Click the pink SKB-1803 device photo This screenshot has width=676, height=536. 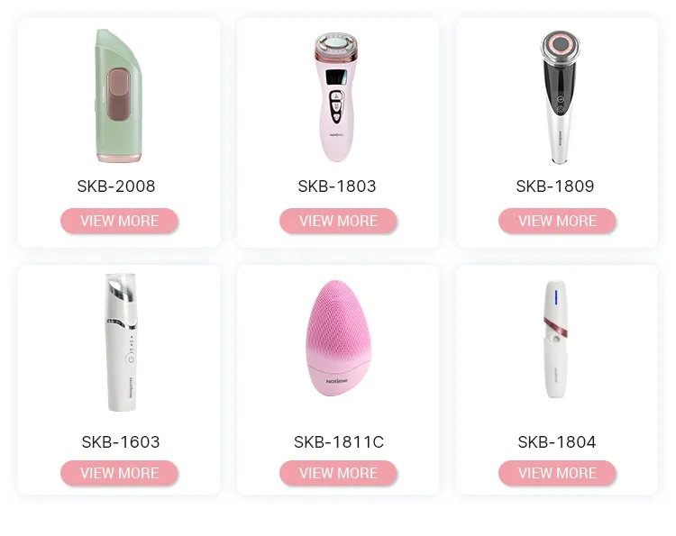[336, 96]
